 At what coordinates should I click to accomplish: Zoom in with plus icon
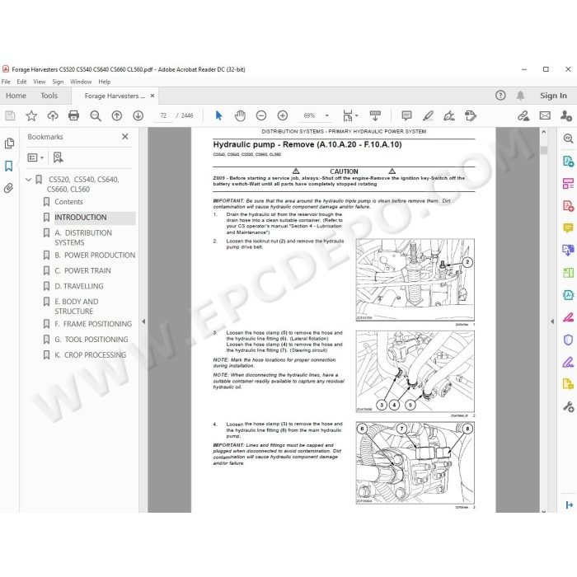tap(282, 116)
